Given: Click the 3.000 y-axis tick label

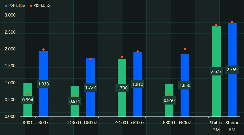Looking at the screenshot, I should pyautogui.click(x=10, y=15).
